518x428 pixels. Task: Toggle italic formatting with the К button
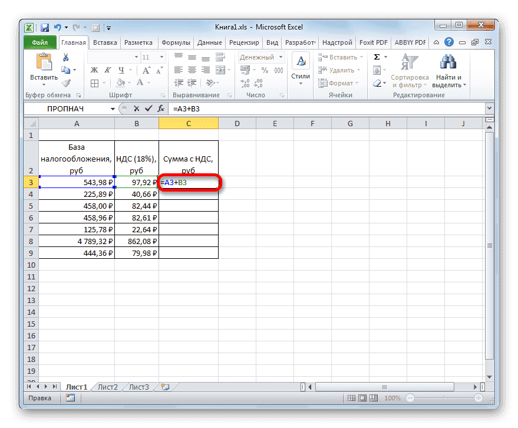tap(108, 70)
